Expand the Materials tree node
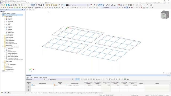The height and width of the screenshot is (96, 171). 5,18
